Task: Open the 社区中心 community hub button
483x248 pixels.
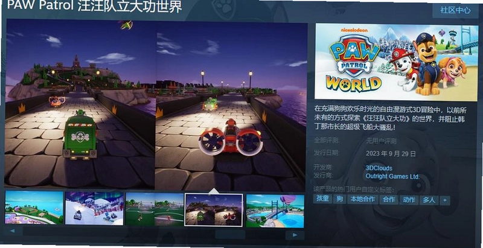Action: (455, 10)
